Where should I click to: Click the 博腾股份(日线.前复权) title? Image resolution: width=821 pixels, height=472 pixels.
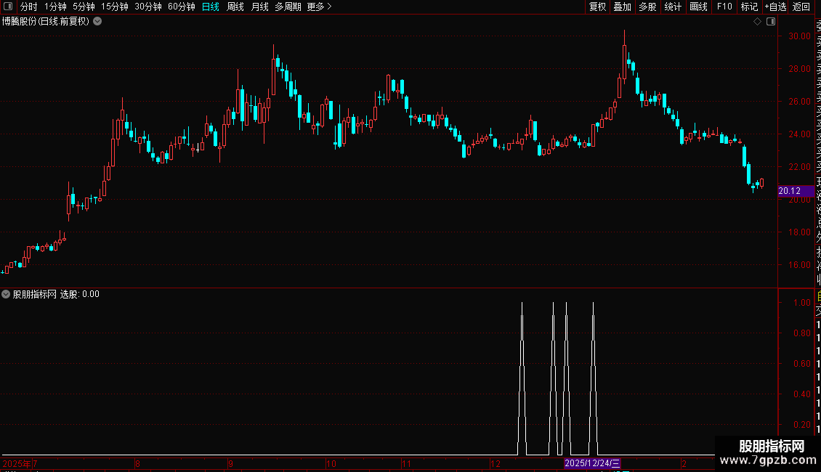point(46,22)
